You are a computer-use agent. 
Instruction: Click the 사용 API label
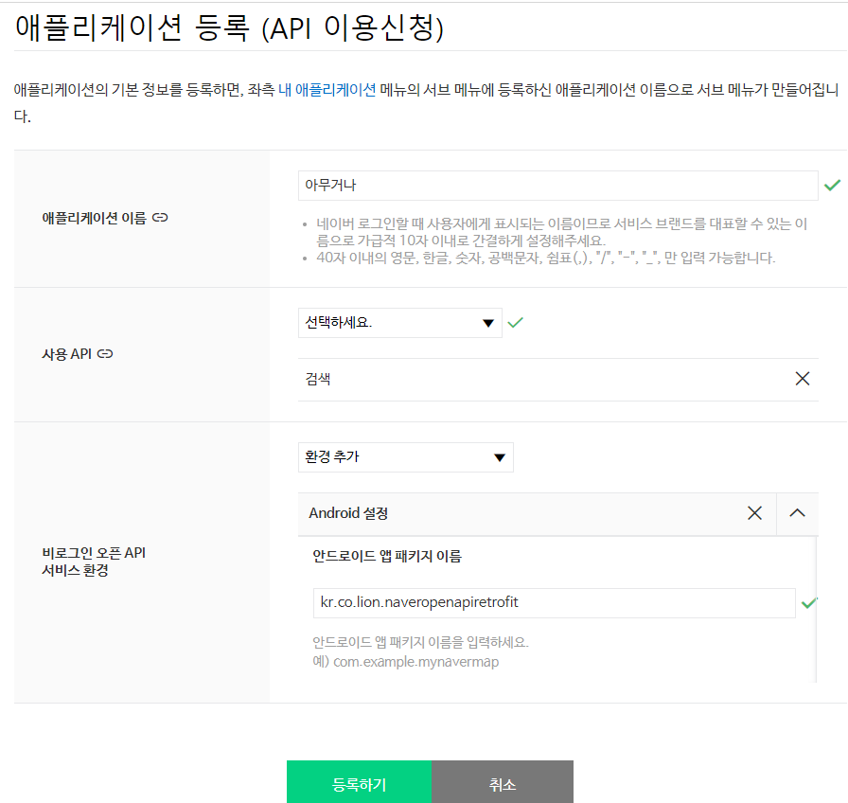[66, 354]
